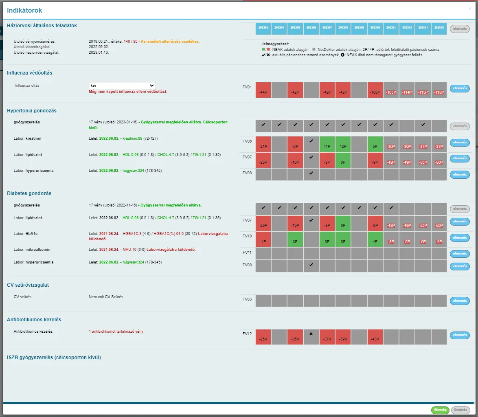Viewport: 478px width, 417px height.
Task: Click the green Mentés save button
Action: tap(440, 410)
